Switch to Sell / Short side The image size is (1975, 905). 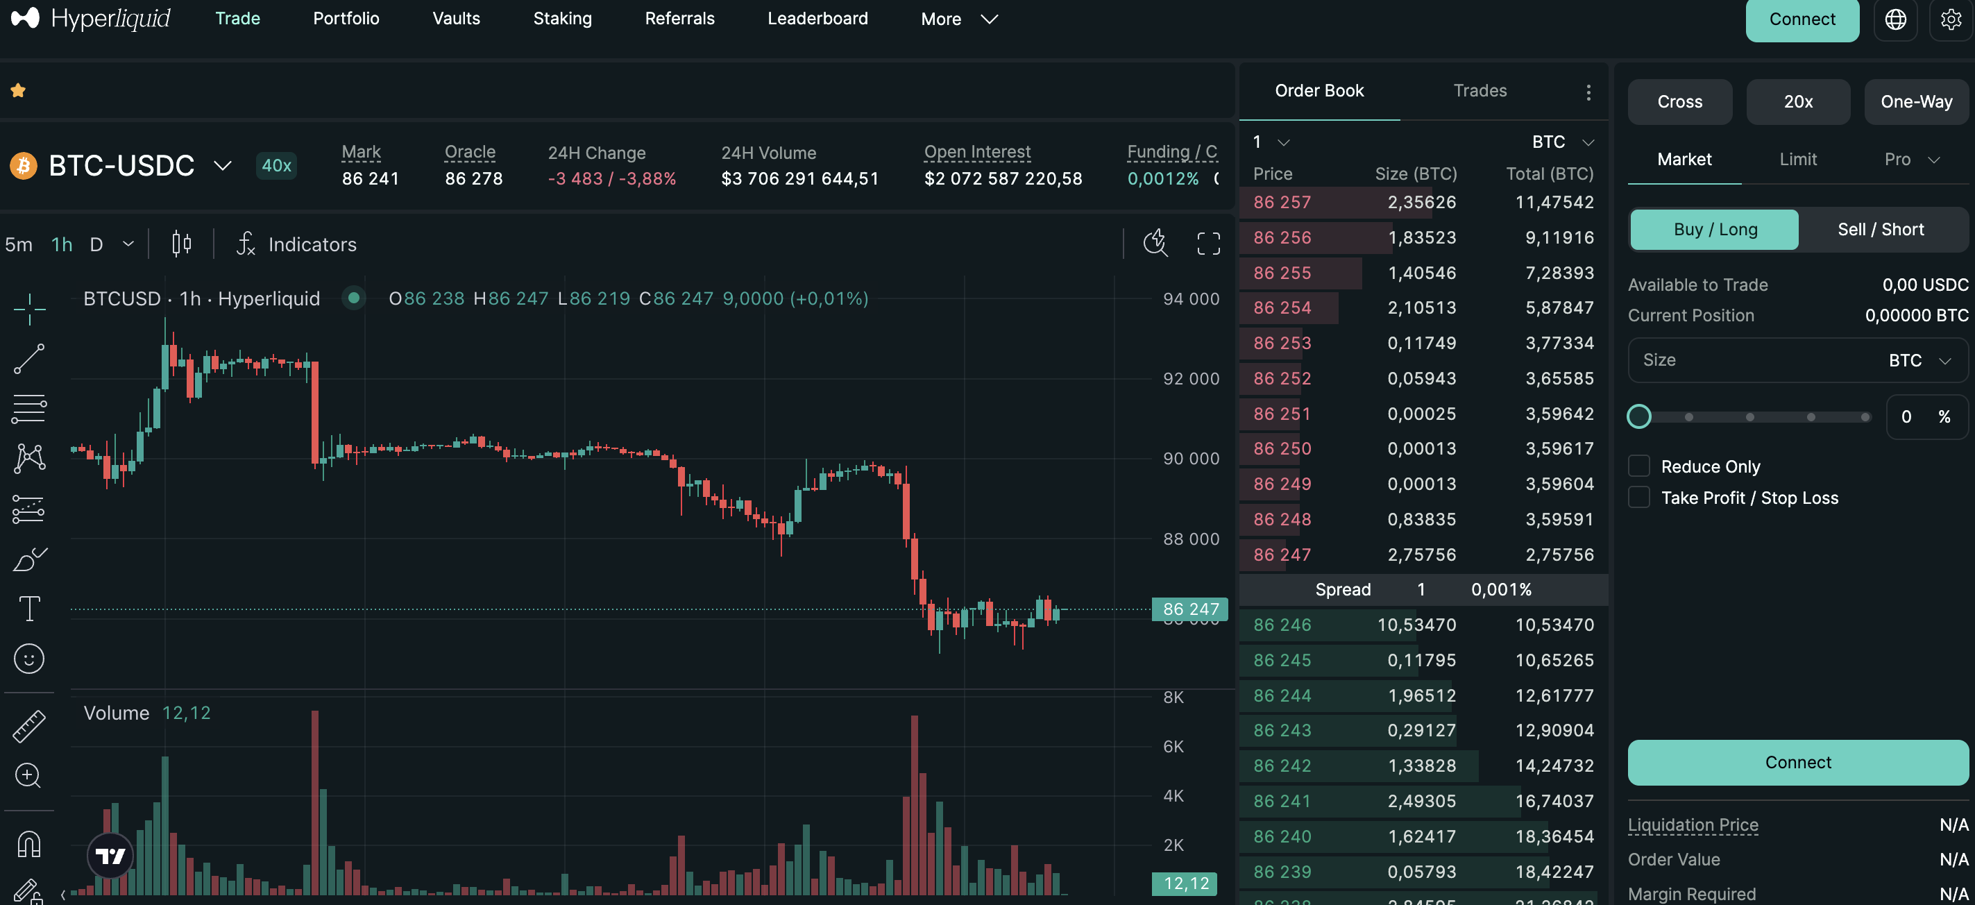tap(1880, 229)
